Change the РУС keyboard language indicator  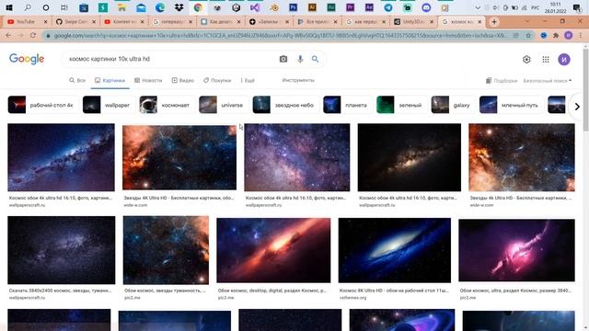pos(535,7)
